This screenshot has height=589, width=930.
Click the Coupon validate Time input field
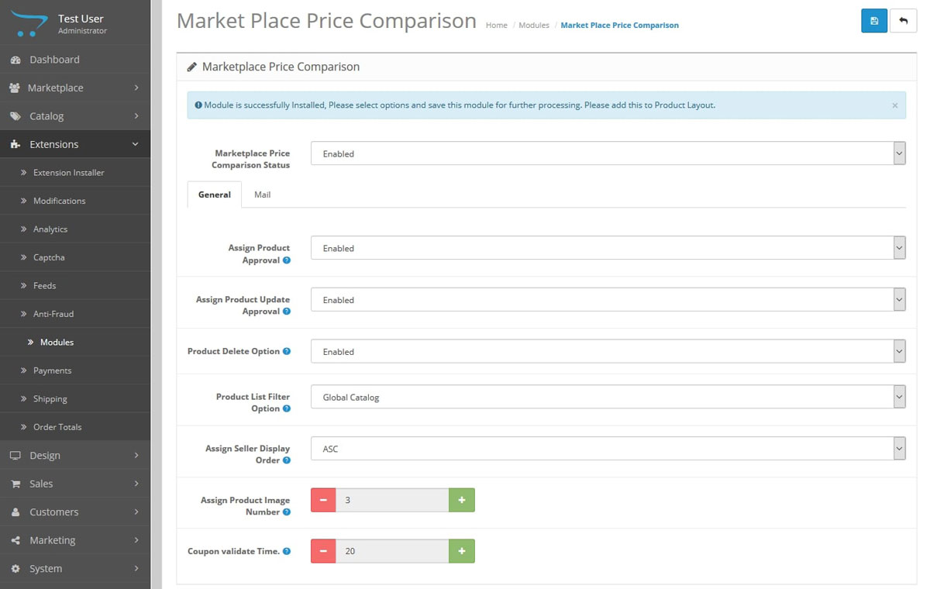(391, 551)
